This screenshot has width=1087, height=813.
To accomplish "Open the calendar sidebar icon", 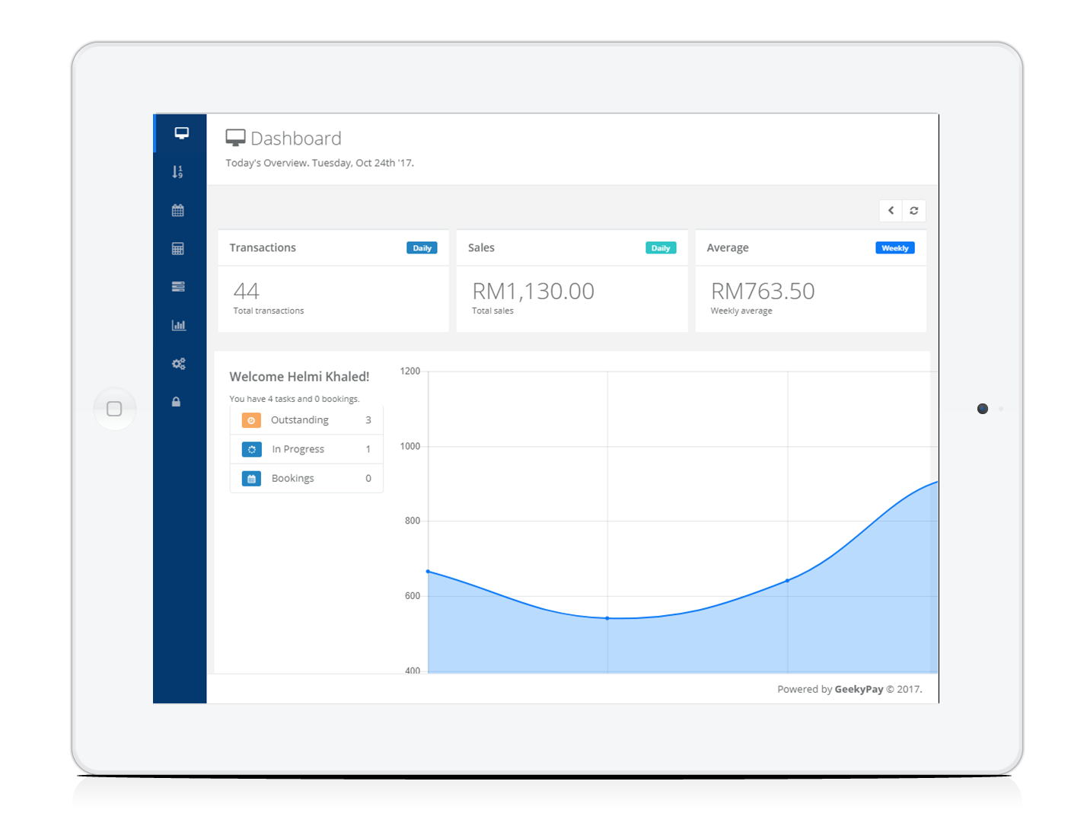I will point(178,210).
